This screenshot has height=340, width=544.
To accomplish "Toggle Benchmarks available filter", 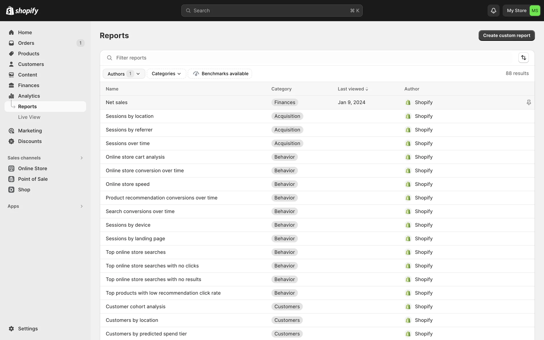I will [220, 74].
